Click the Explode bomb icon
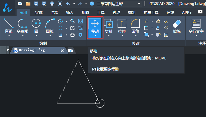The image size is (206, 117). pos(158,35)
